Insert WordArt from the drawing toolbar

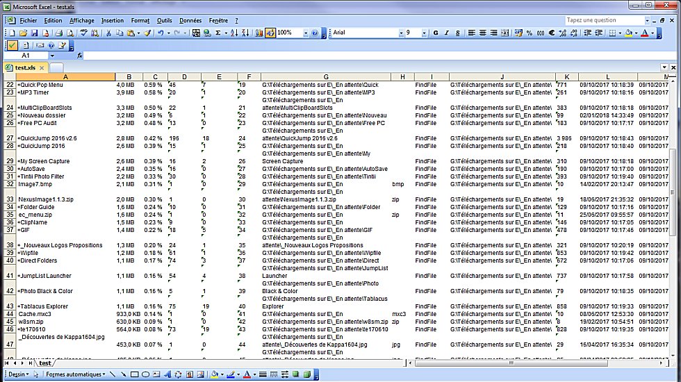(x=167, y=374)
